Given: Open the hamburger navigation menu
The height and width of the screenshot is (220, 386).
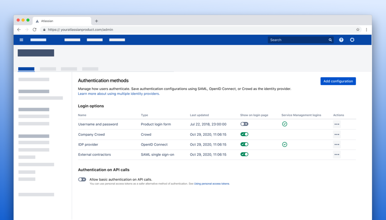Looking at the screenshot, I should click(x=21, y=40).
